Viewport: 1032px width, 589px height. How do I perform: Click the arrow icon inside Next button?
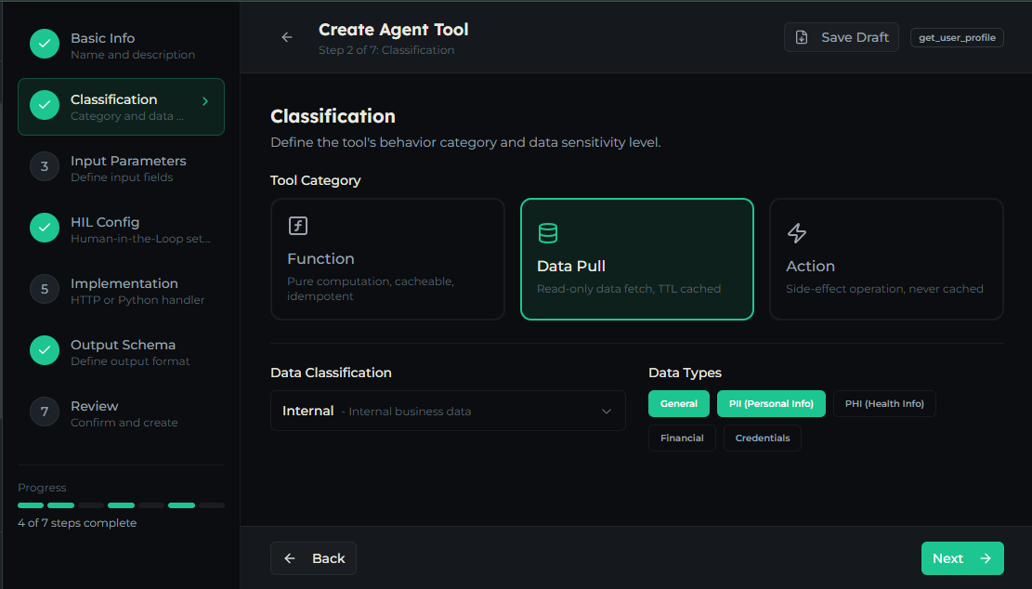point(986,558)
